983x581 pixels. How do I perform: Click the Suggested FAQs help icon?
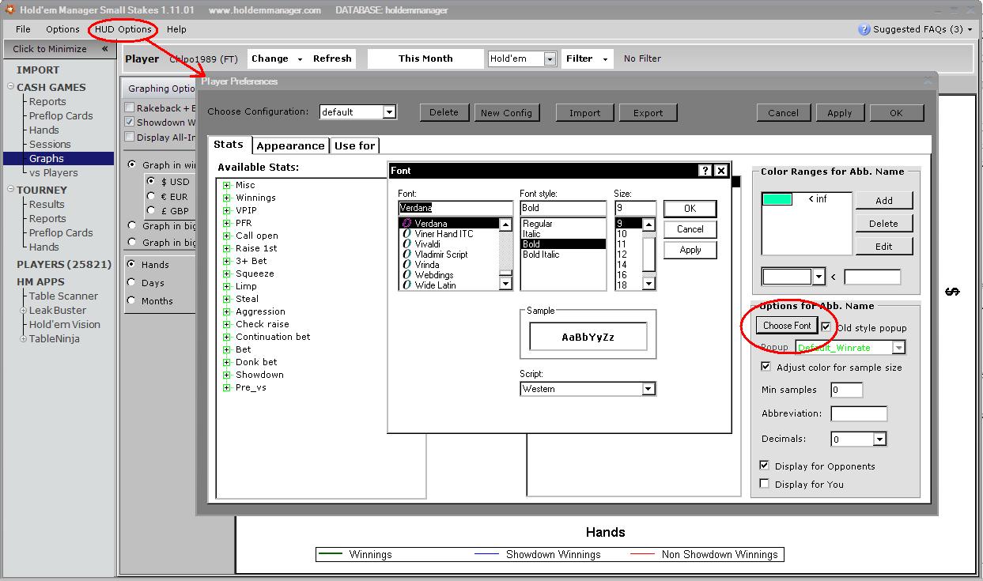click(864, 29)
